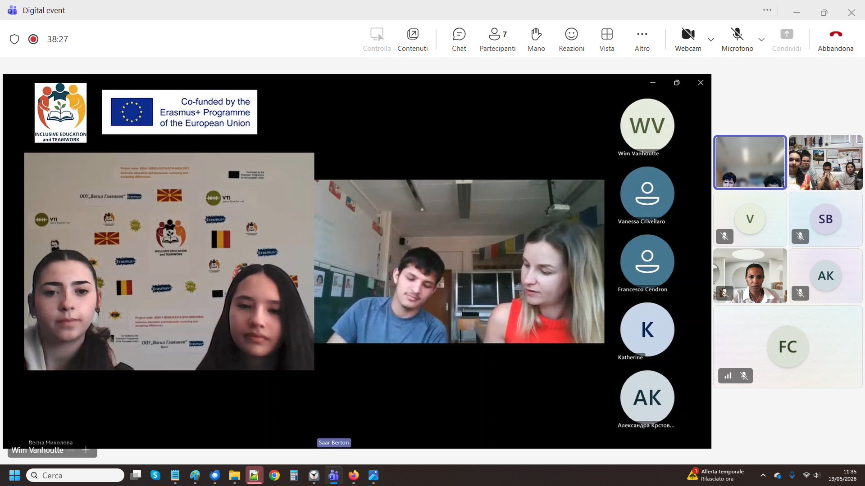865x486 pixels.
Task: Open title bar three-dots menu
Action: click(x=767, y=10)
